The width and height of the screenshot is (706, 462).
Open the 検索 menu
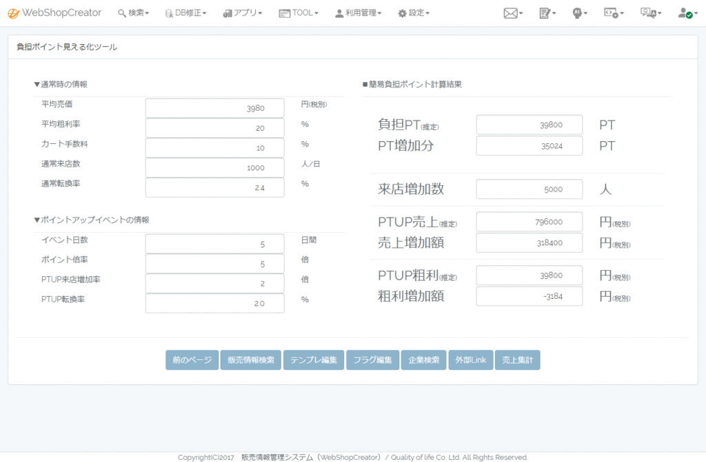133,13
